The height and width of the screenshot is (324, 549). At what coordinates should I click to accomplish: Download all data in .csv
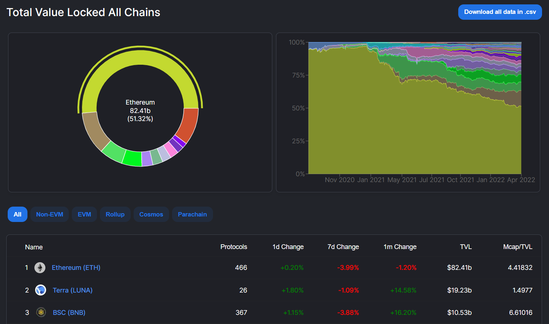pos(500,12)
